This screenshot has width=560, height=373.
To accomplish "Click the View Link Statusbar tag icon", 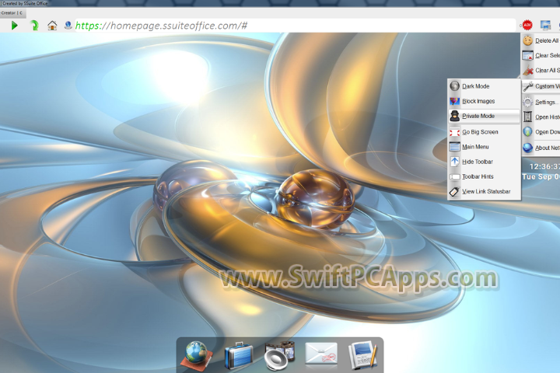I will pyautogui.click(x=455, y=192).
